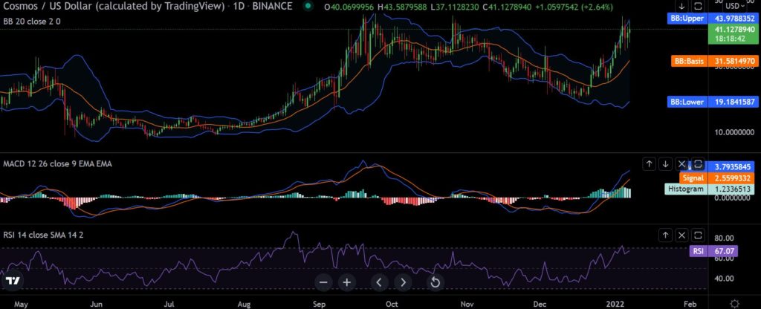Move the RSI pane up

coord(666,235)
